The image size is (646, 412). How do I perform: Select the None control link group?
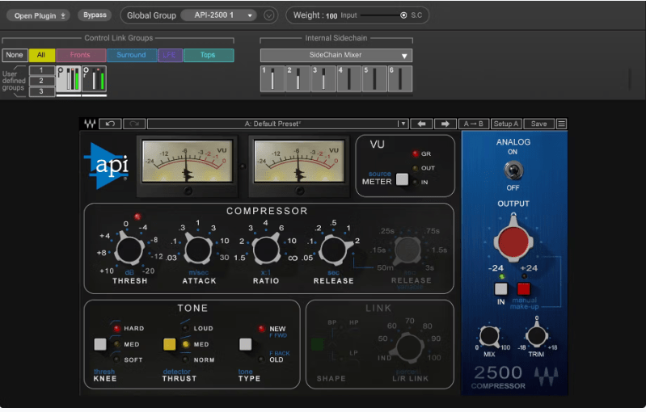(x=15, y=55)
